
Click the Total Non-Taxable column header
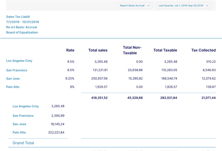(x=132, y=50)
